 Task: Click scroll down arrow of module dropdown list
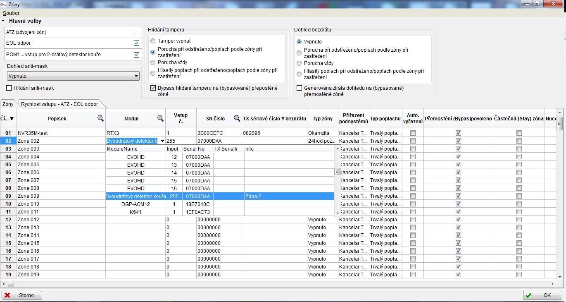tap(337, 213)
